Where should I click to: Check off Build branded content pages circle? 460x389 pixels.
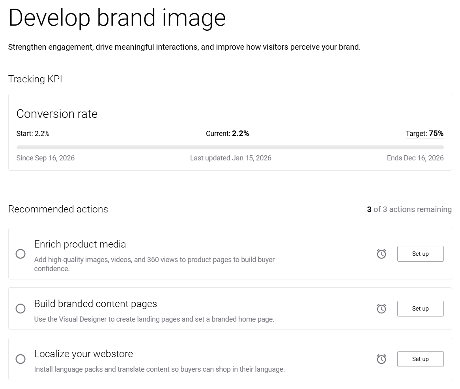21,308
